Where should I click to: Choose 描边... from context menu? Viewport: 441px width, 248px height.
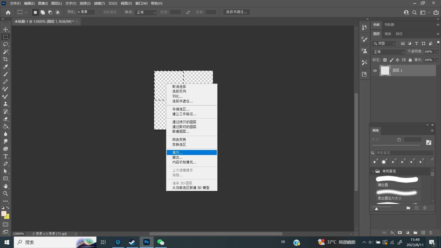pos(192,157)
